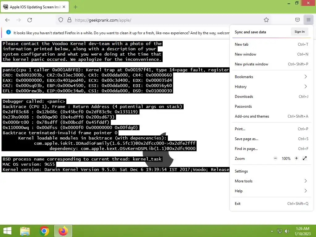Click the 'Debugger called: <panic>' line
This screenshot has width=316, height=237.
(34, 101)
